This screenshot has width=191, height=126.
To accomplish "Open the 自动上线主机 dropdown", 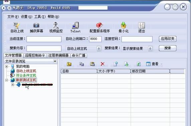I will (x=83, y=49).
